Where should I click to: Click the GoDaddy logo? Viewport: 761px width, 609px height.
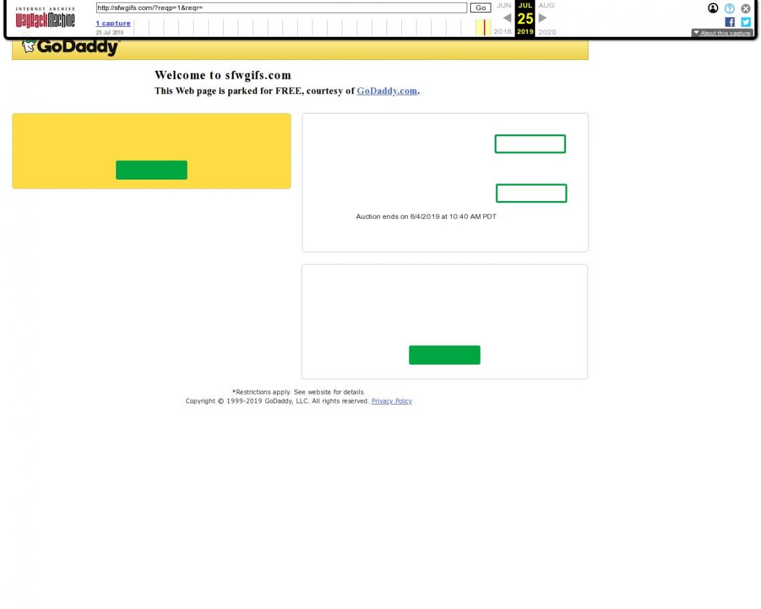(71, 47)
